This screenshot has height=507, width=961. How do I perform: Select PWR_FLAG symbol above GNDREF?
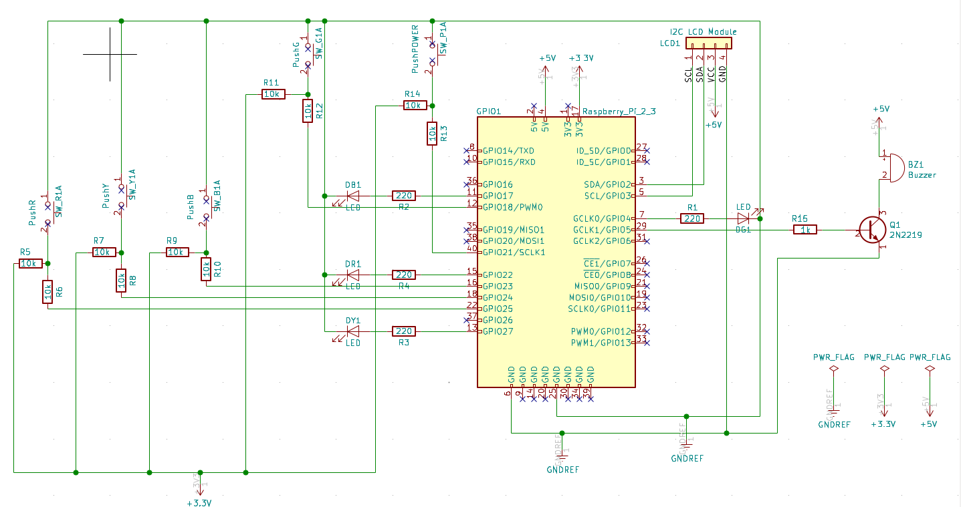tap(834, 369)
